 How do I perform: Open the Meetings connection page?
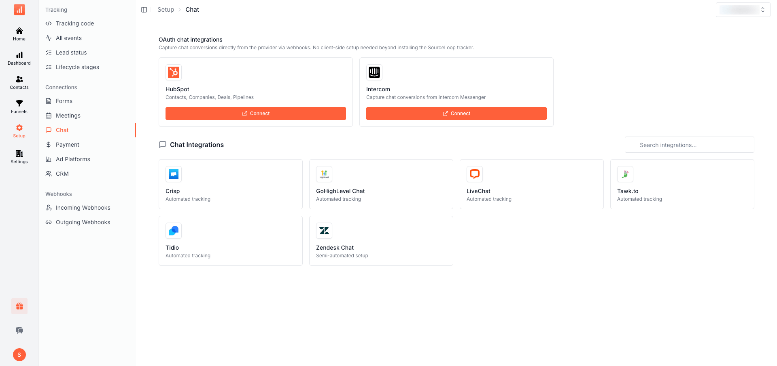pos(87,116)
